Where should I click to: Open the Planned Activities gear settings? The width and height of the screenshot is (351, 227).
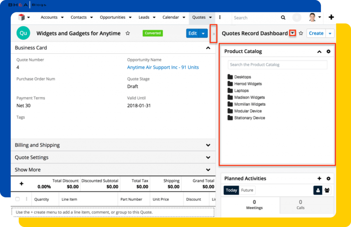[328, 178]
